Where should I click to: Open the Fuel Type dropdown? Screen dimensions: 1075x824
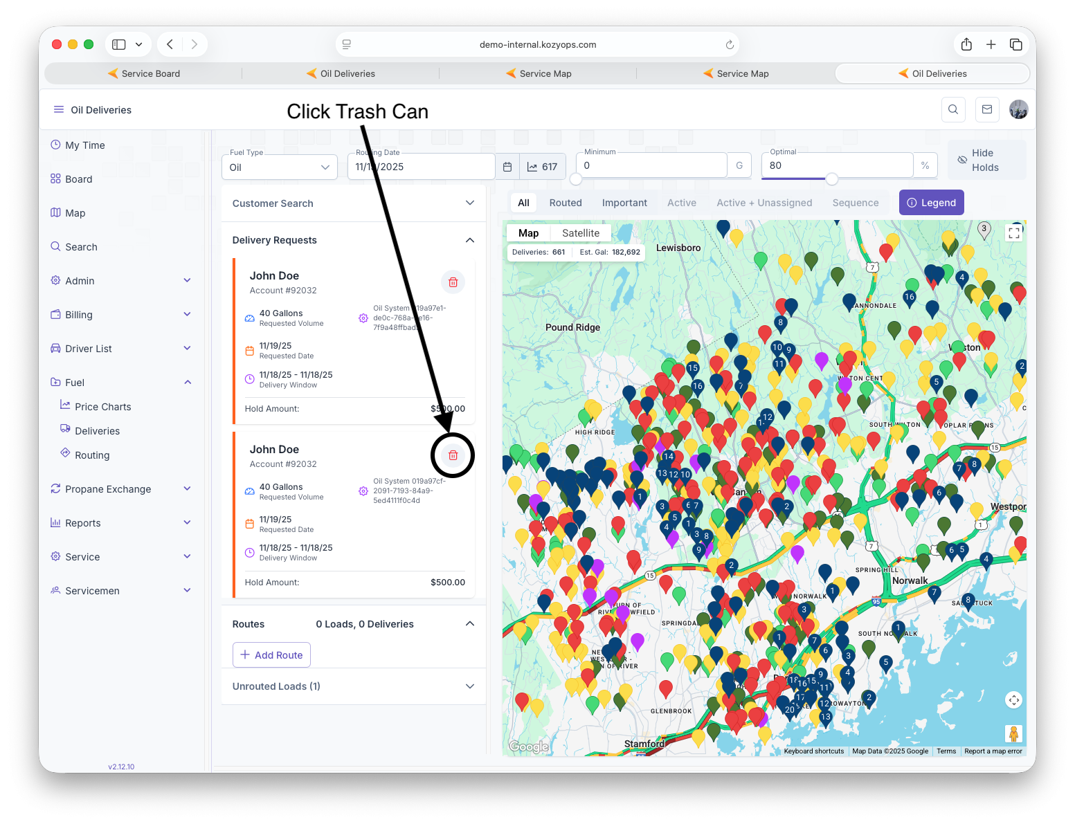[280, 167]
